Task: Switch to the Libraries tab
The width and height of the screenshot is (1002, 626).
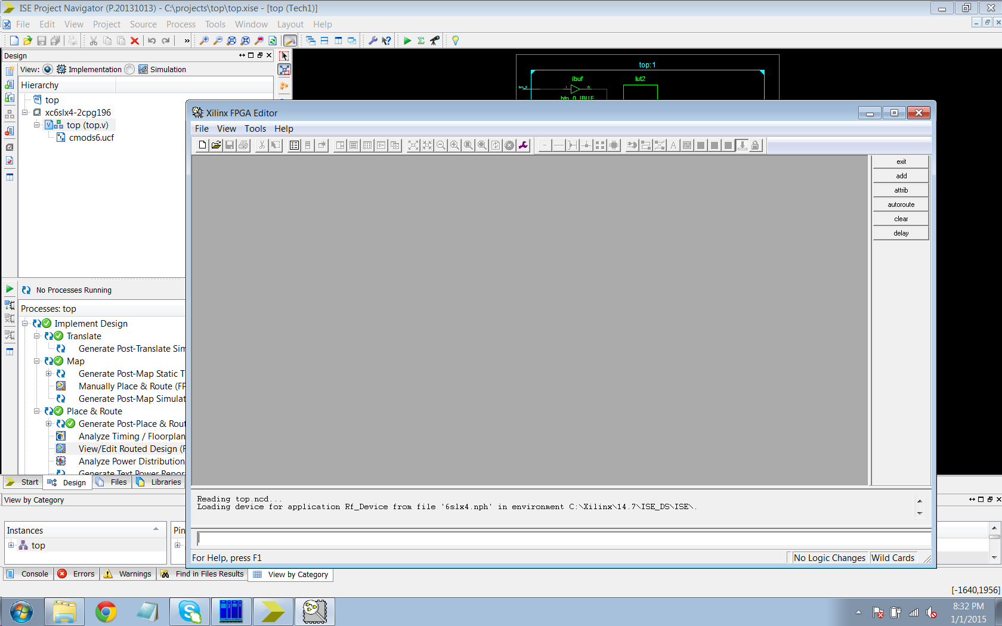Action: point(159,482)
